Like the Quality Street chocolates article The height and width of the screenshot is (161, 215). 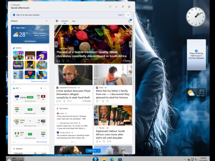click(58, 61)
